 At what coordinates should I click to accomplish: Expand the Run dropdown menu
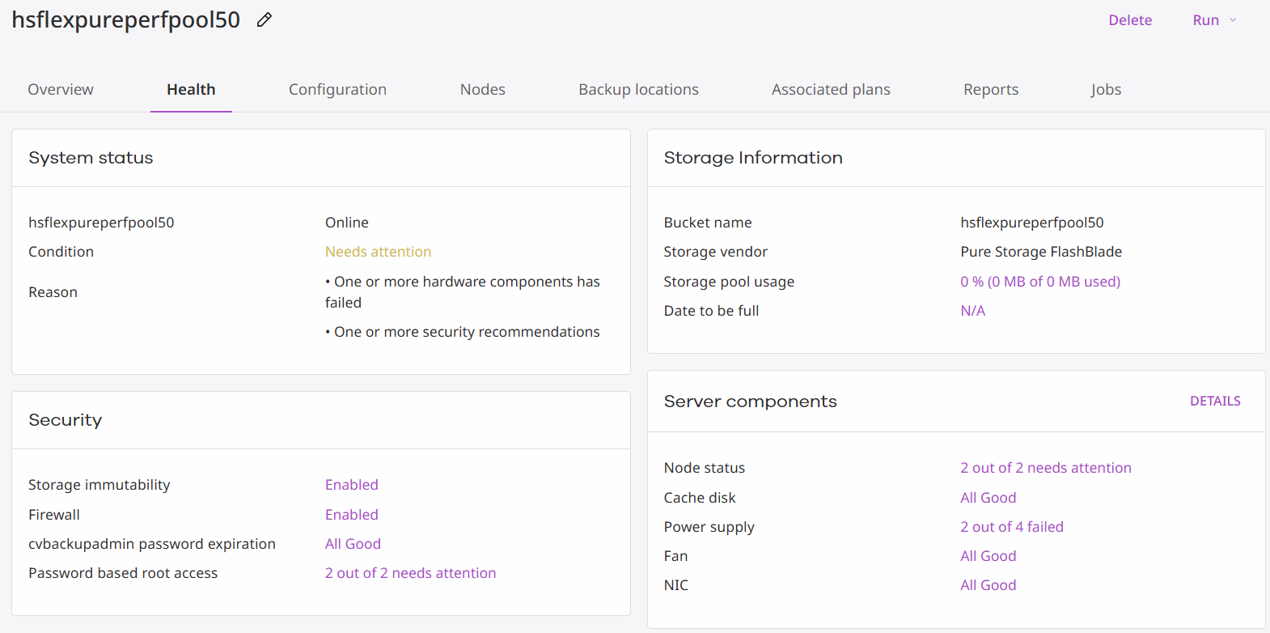coord(1214,20)
